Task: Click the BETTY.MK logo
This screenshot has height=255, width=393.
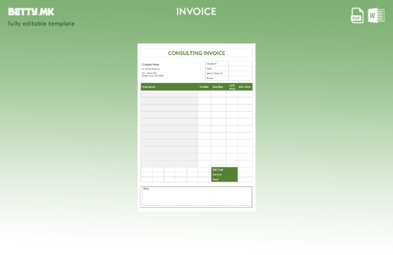Action: click(x=31, y=11)
